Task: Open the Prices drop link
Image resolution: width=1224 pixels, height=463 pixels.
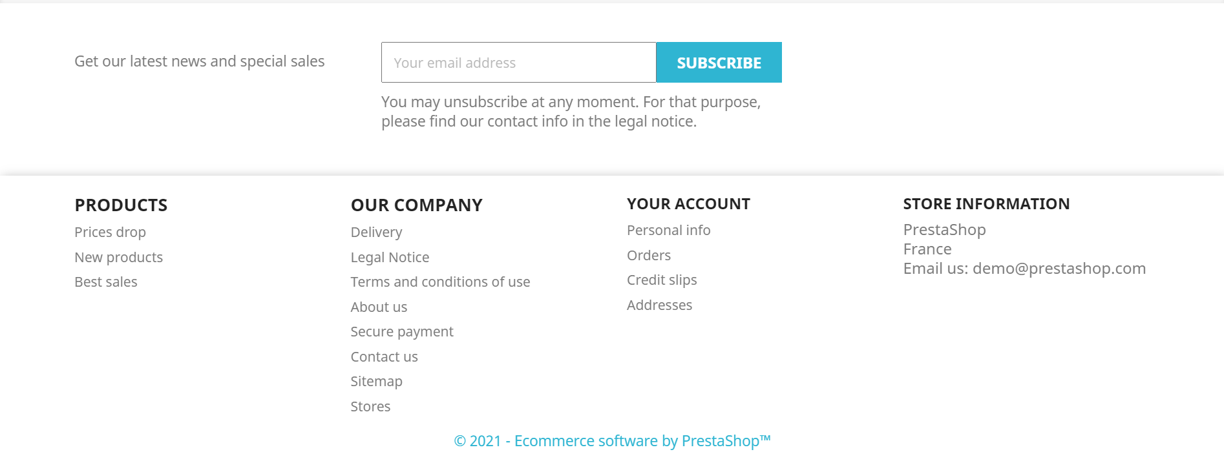Action: coord(110,232)
